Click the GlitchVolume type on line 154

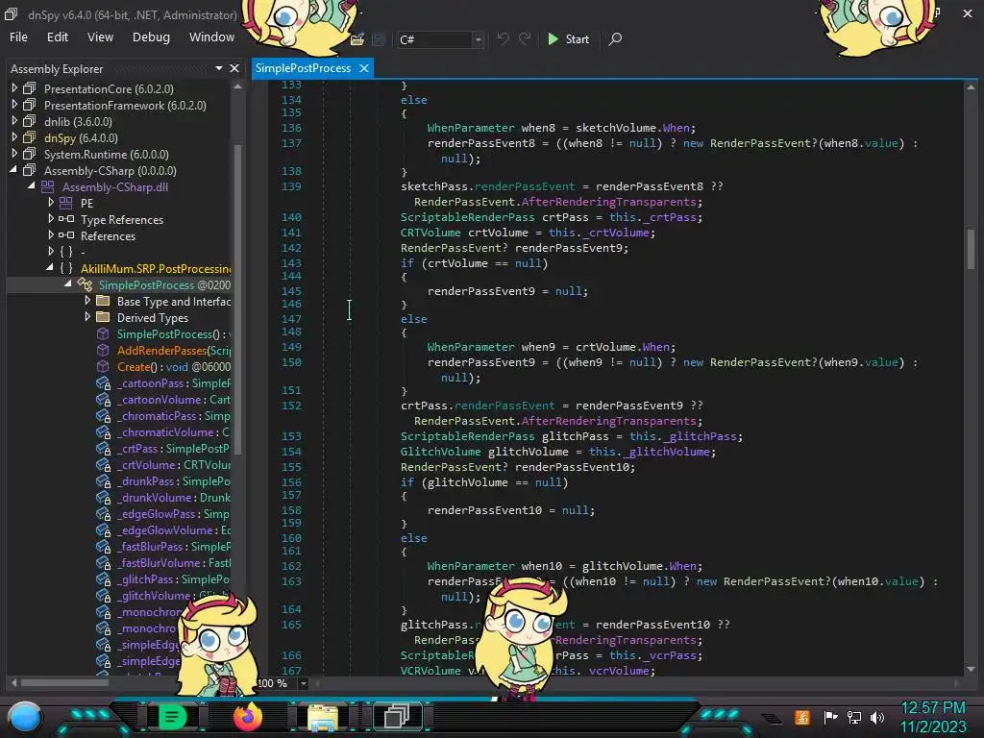(x=440, y=452)
